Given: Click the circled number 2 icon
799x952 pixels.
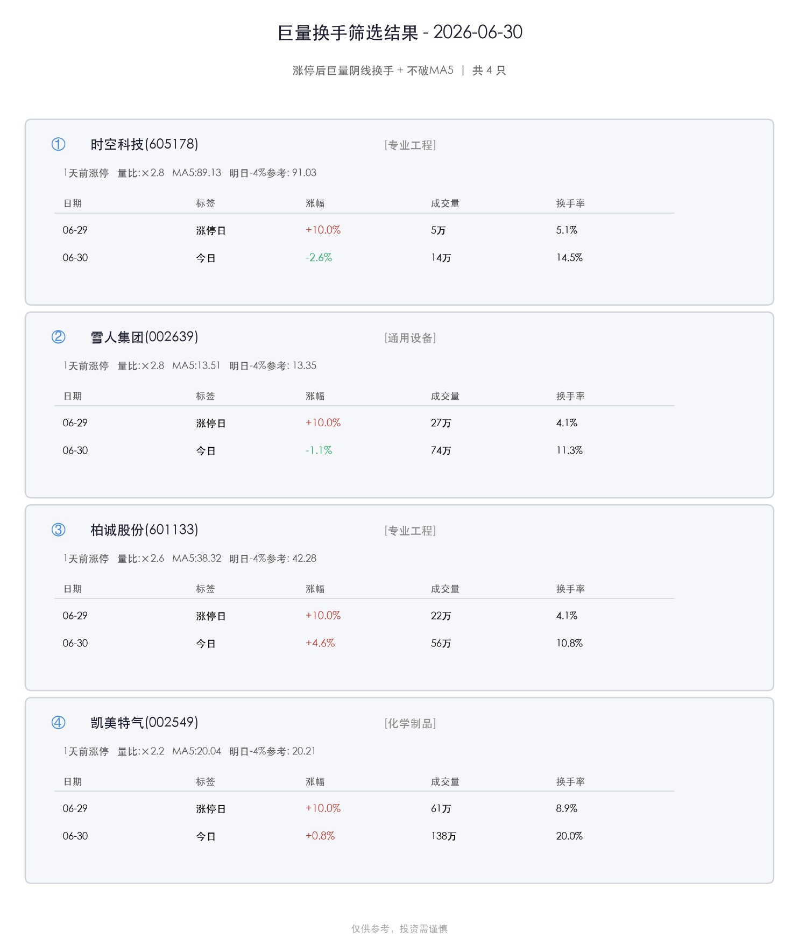Looking at the screenshot, I should (58, 337).
